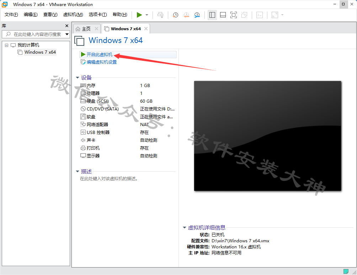
Task: Collapse the 设备 section
Action: (x=78, y=77)
